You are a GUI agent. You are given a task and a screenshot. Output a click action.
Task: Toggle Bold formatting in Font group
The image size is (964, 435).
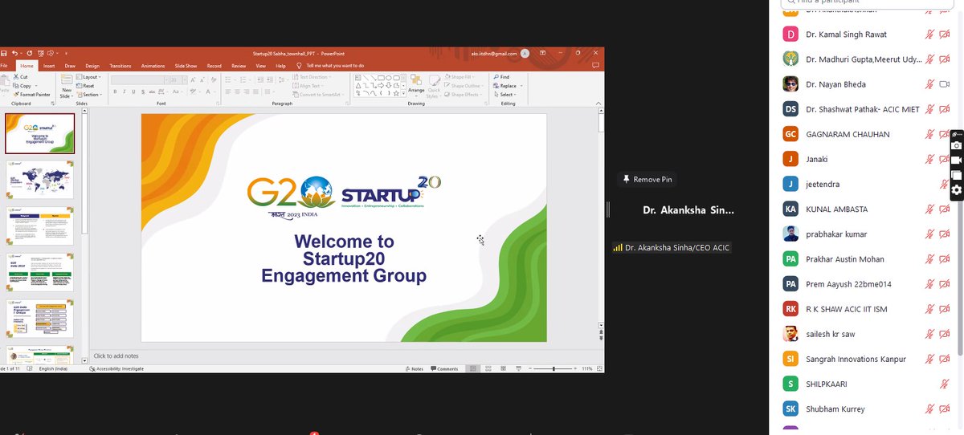[x=114, y=91]
